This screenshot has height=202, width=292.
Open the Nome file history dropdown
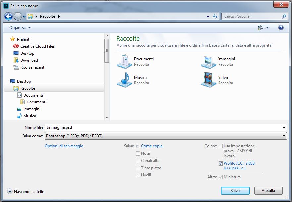[x=284, y=127]
